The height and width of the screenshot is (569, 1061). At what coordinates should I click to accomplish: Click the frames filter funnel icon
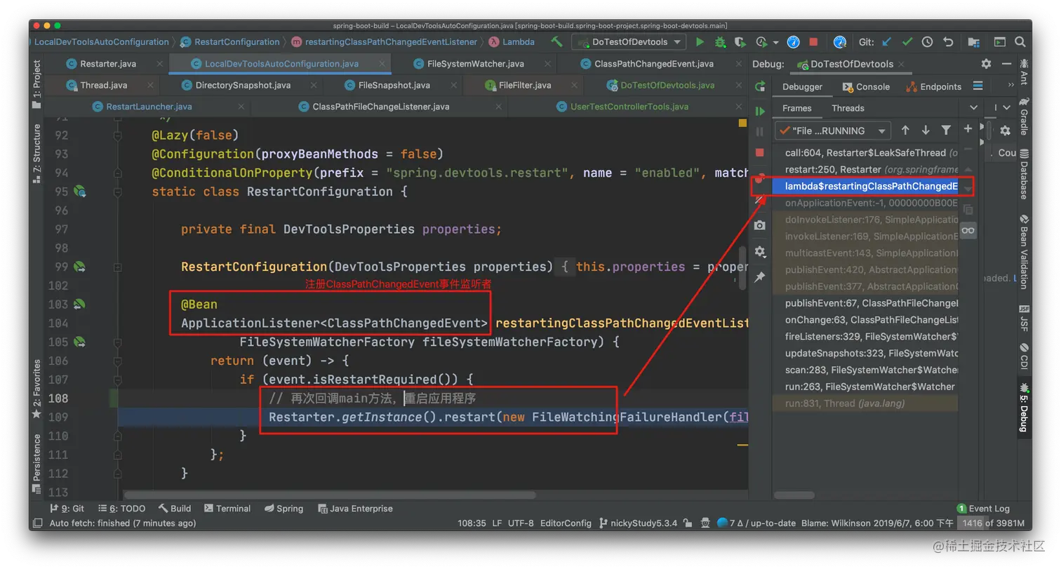[946, 130]
